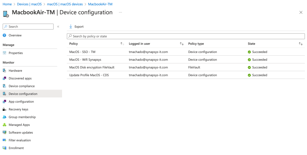Open macOS | macOS devices breadcrumb
307x155 pixels.
pyautogui.click(x=65, y=4)
